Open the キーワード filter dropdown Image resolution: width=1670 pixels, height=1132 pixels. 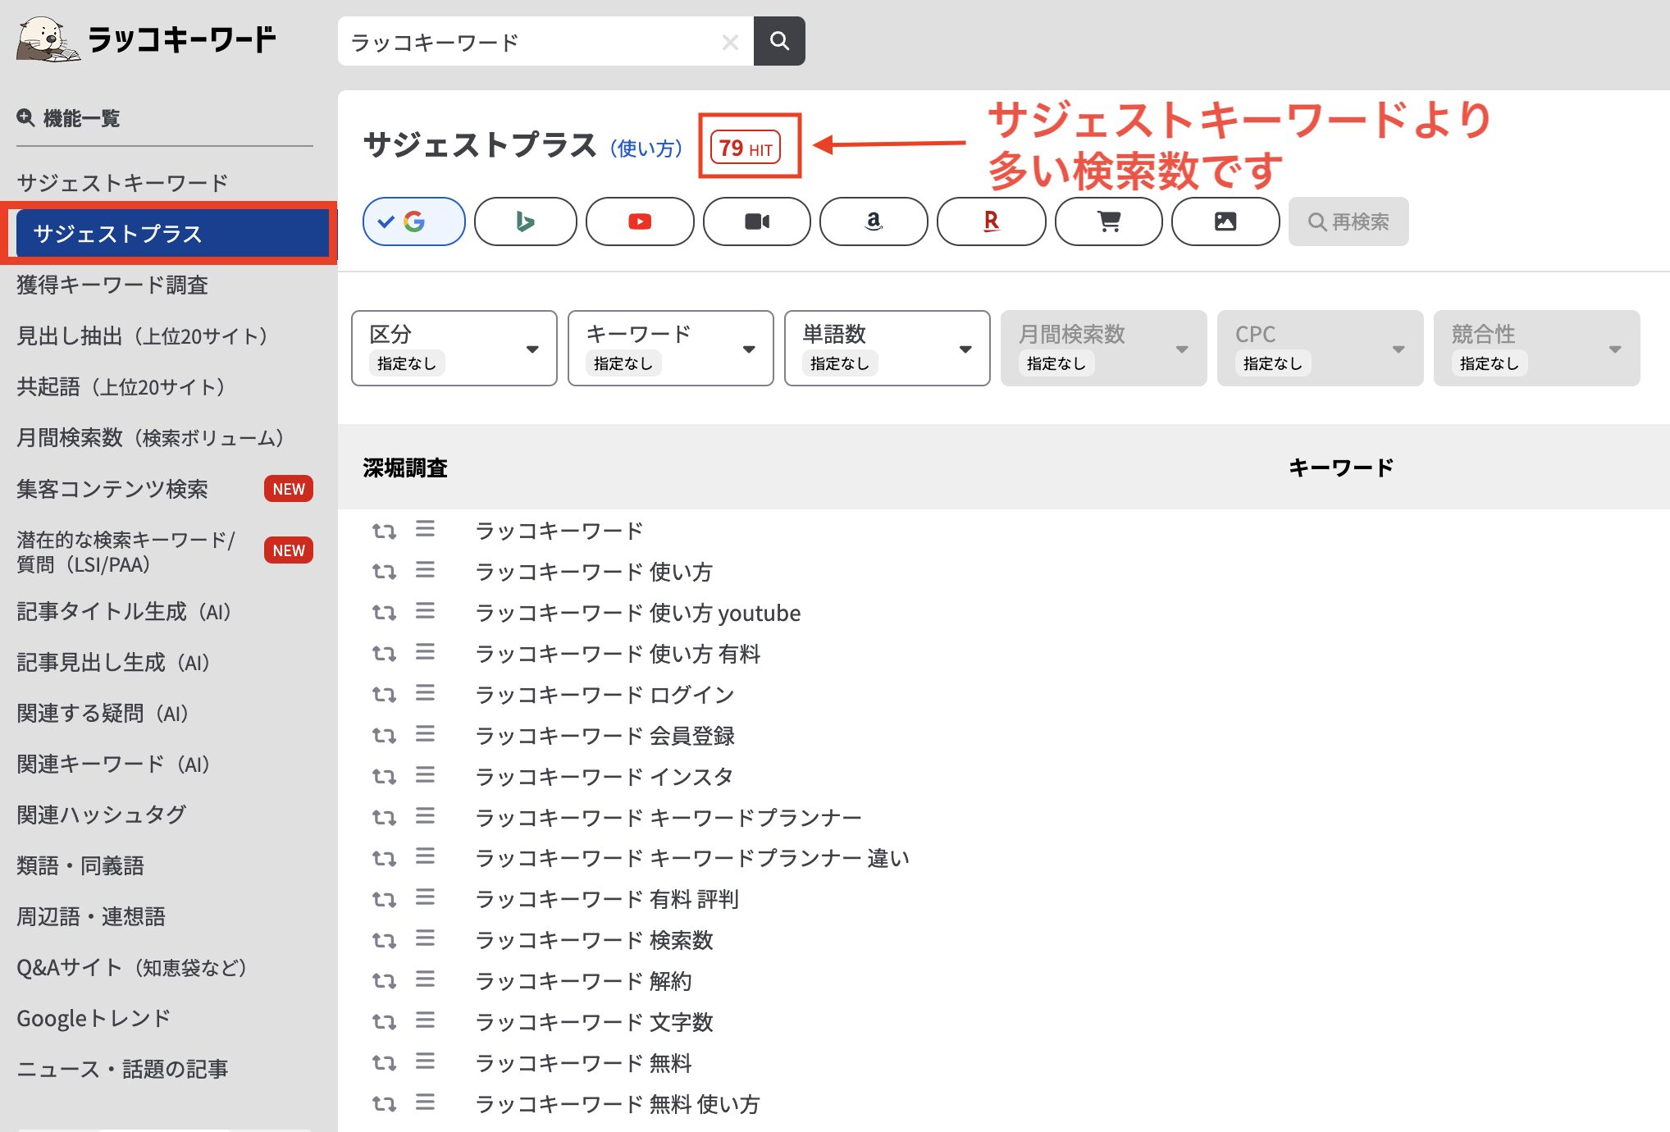671,348
